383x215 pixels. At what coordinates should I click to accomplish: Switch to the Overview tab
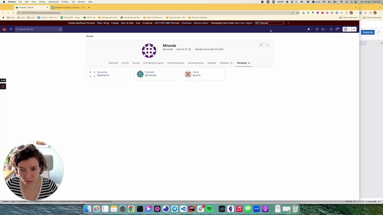click(113, 63)
